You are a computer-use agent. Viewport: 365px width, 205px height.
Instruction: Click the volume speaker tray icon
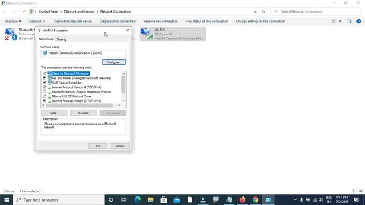click(x=321, y=200)
